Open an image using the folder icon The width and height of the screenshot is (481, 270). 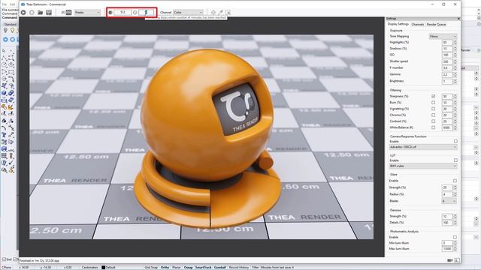[x=40, y=13]
